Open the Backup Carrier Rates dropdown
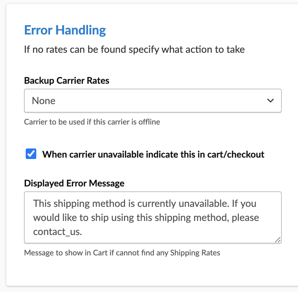Screen dimensions: 298x292 coord(152,101)
